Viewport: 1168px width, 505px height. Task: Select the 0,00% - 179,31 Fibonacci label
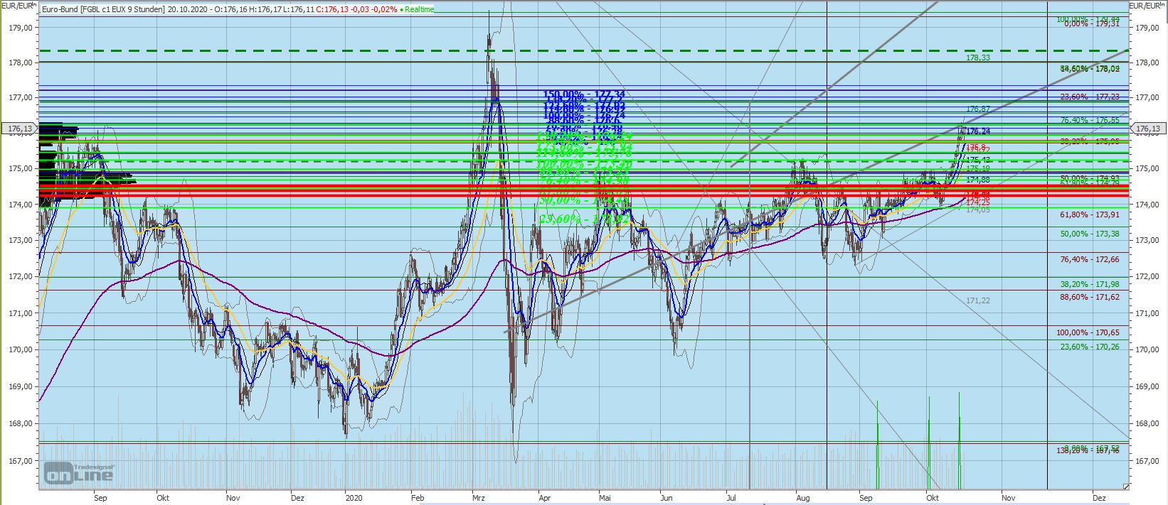[1092, 23]
